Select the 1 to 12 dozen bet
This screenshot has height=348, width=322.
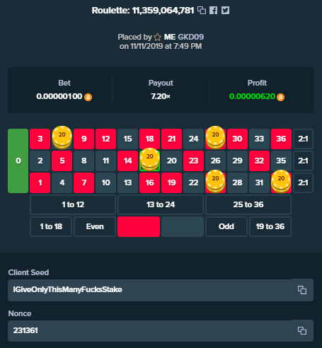click(x=73, y=204)
